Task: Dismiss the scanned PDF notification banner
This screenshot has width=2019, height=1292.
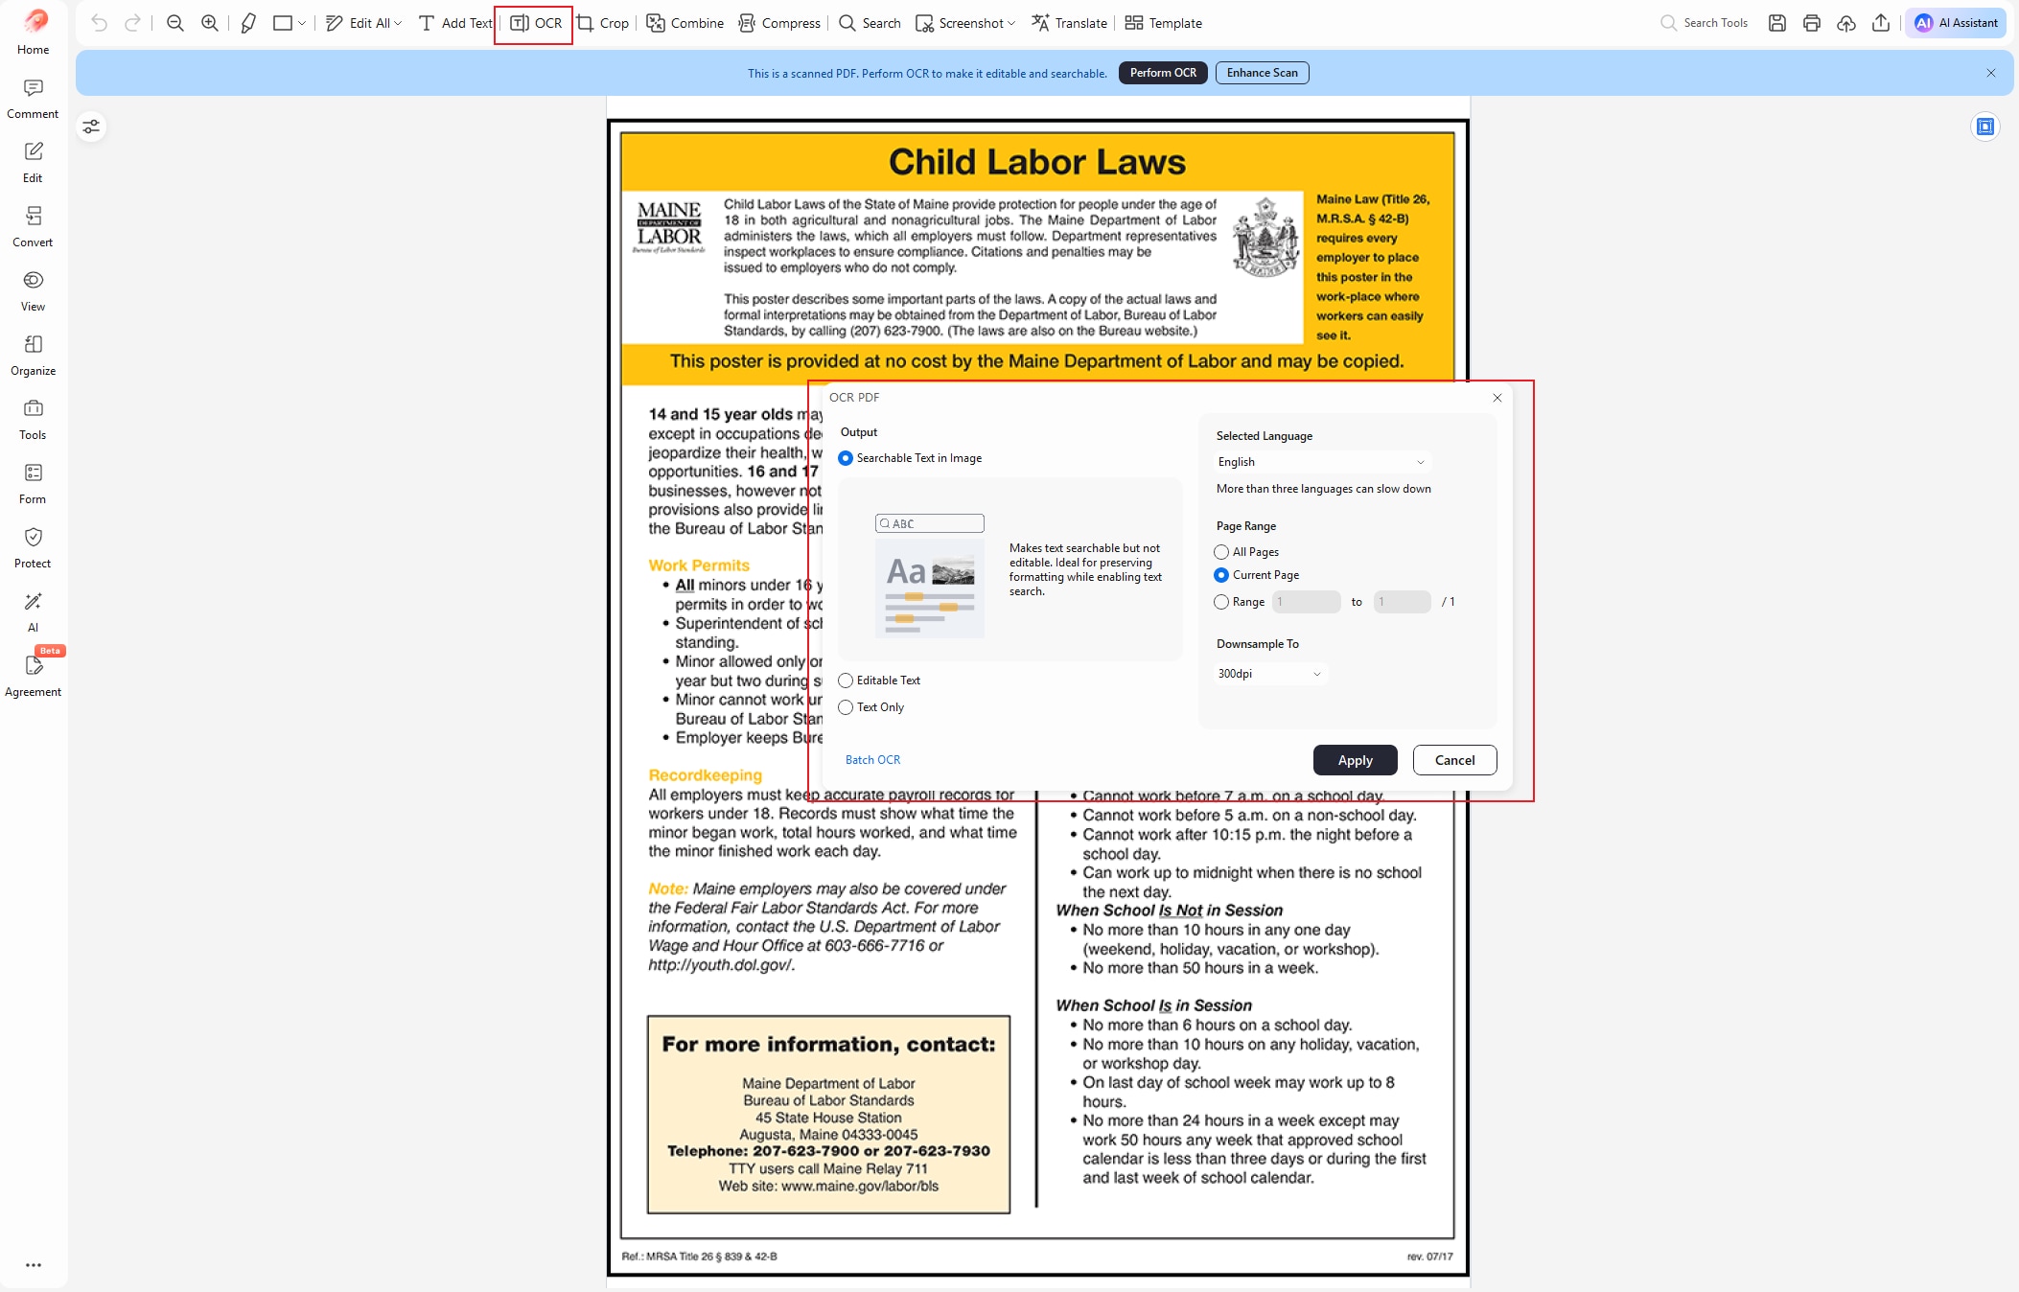Action: tap(1991, 73)
